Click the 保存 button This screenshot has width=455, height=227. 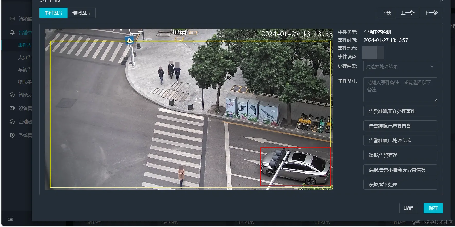click(x=433, y=208)
